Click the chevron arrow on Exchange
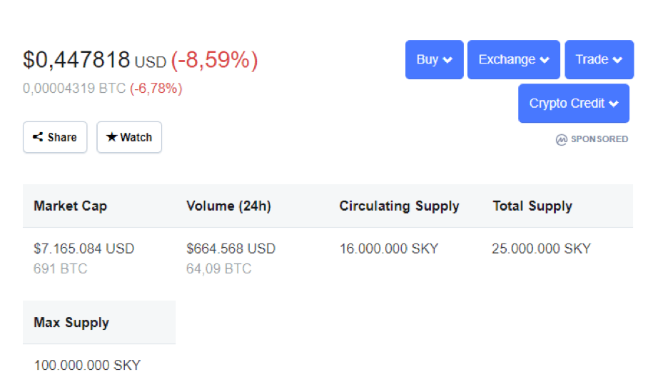The width and height of the screenshot is (658, 382). (545, 60)
